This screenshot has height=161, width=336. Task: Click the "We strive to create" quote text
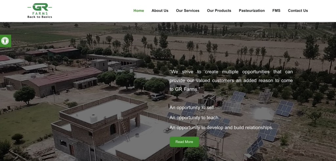pyautogui.click(x=231, y=81)
